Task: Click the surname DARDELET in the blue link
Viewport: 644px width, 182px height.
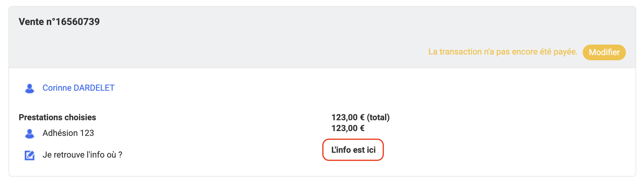Action: [x=94, y=88]
